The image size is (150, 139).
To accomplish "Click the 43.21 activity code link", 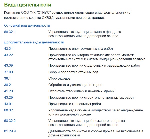I will 8,49.
